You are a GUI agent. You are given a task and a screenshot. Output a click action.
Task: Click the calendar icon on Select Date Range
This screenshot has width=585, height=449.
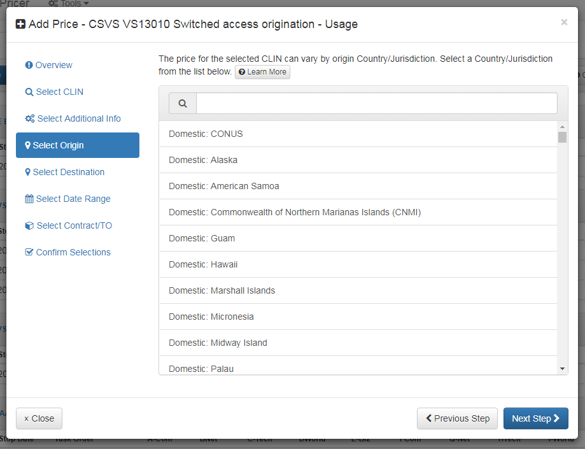[x=29, y=198]
